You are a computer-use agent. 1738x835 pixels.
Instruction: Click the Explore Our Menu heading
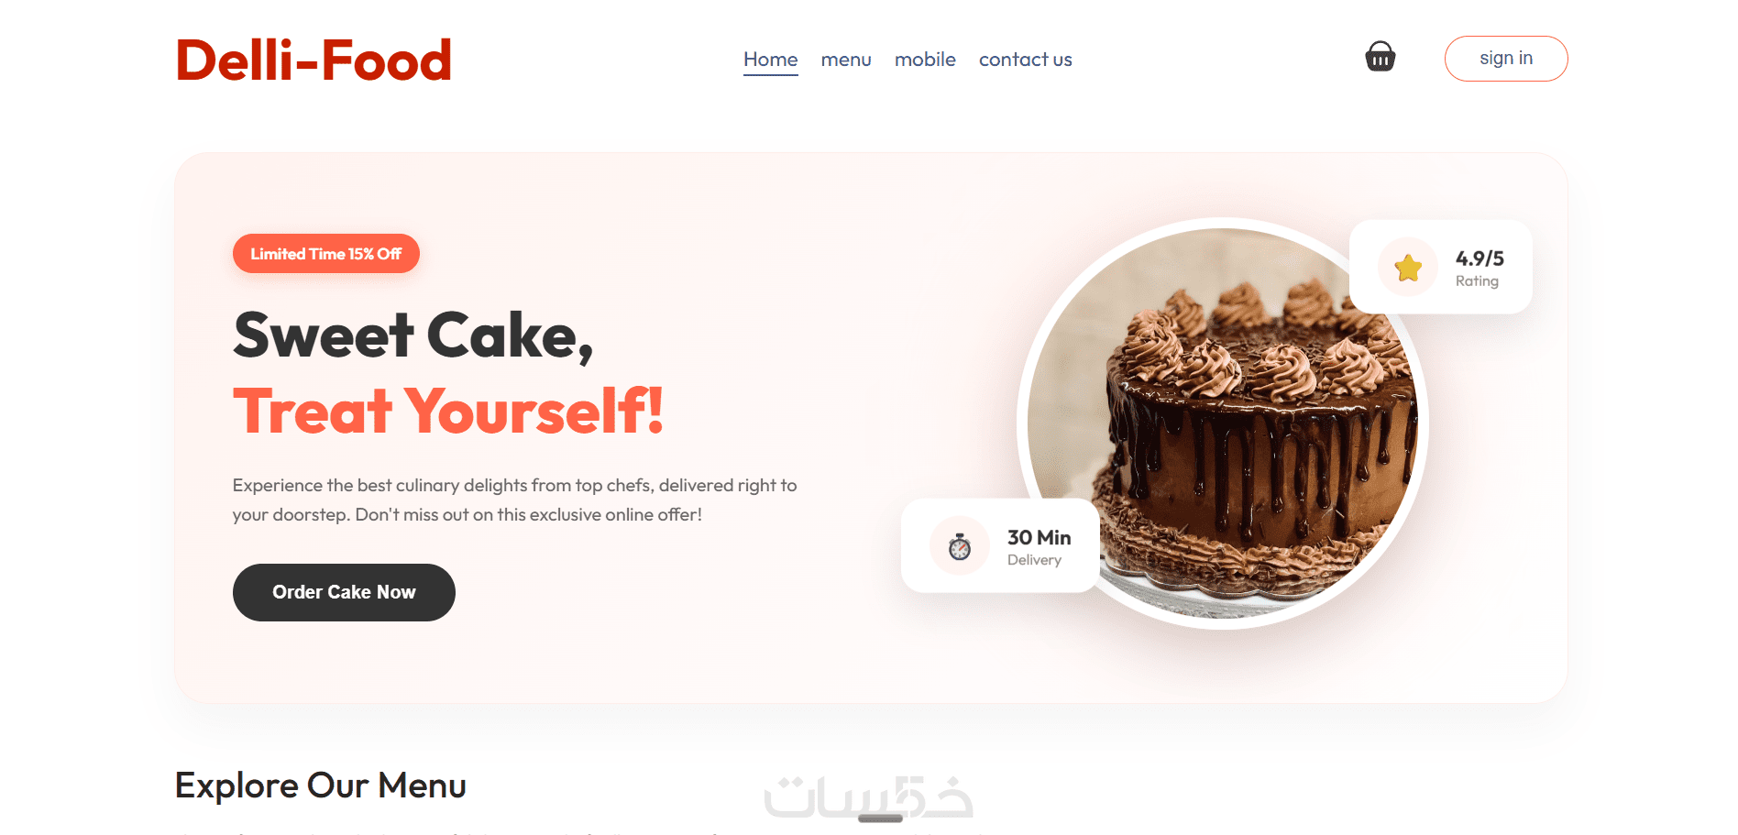point(321,786)
